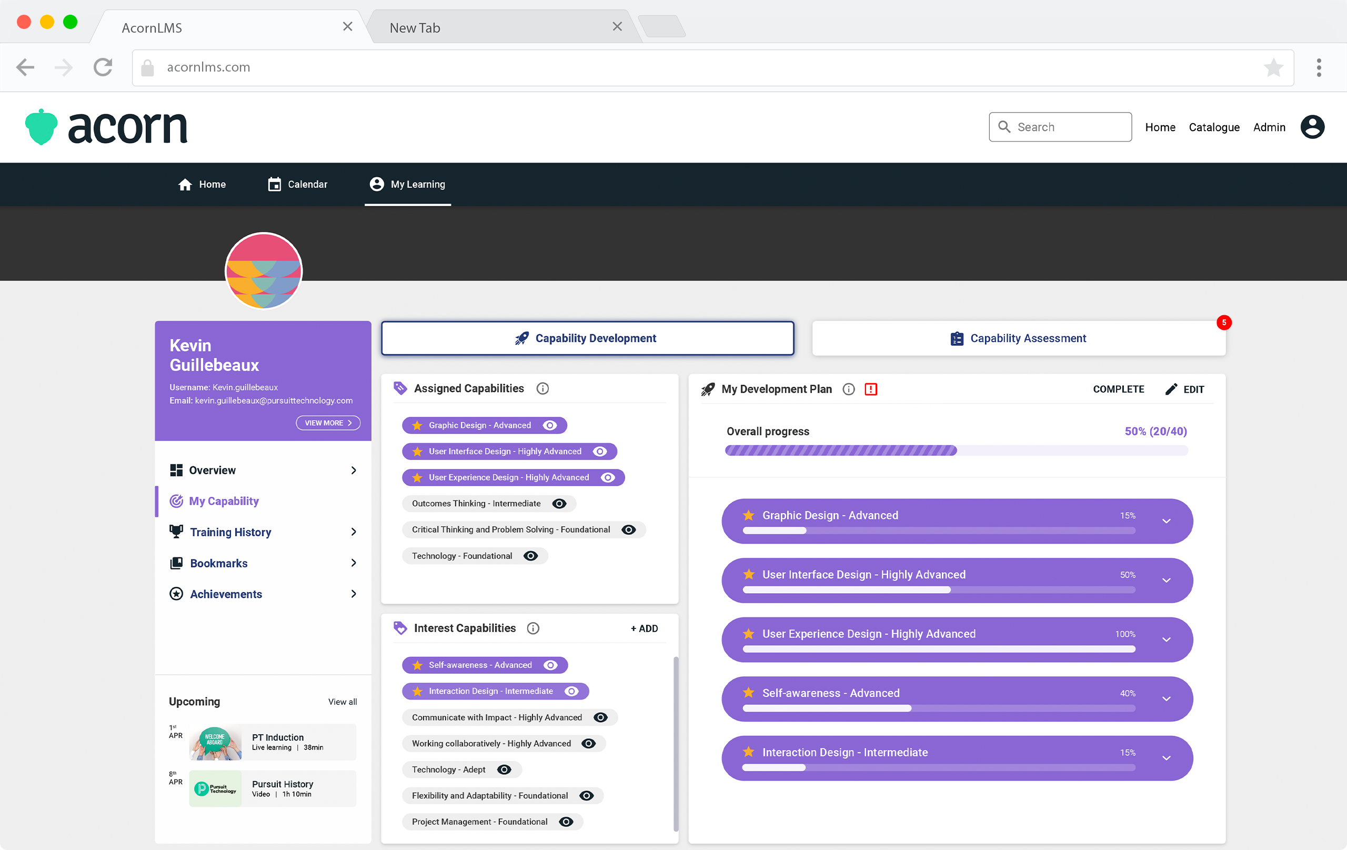Click inside the Search field

pyautogui.click(x=1060, y=126)
